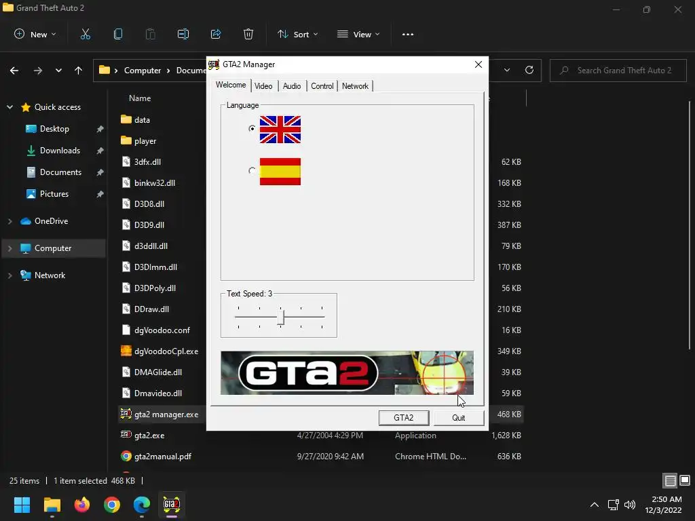Viewport: 695px width, 521px height.
Task: Click the Name column header
Action: tap(140, 98)
